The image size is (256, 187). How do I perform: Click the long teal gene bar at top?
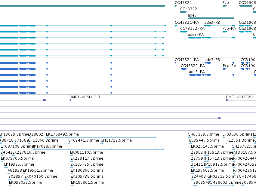82,6
